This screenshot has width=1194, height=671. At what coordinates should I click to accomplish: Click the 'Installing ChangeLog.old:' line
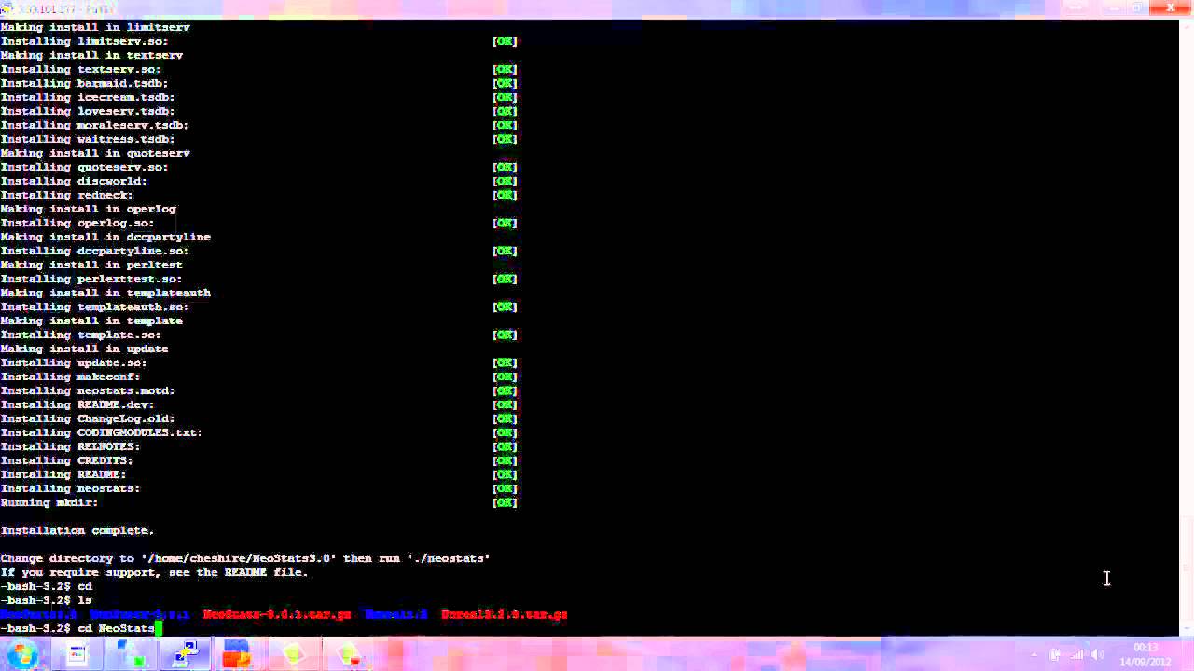88,418
